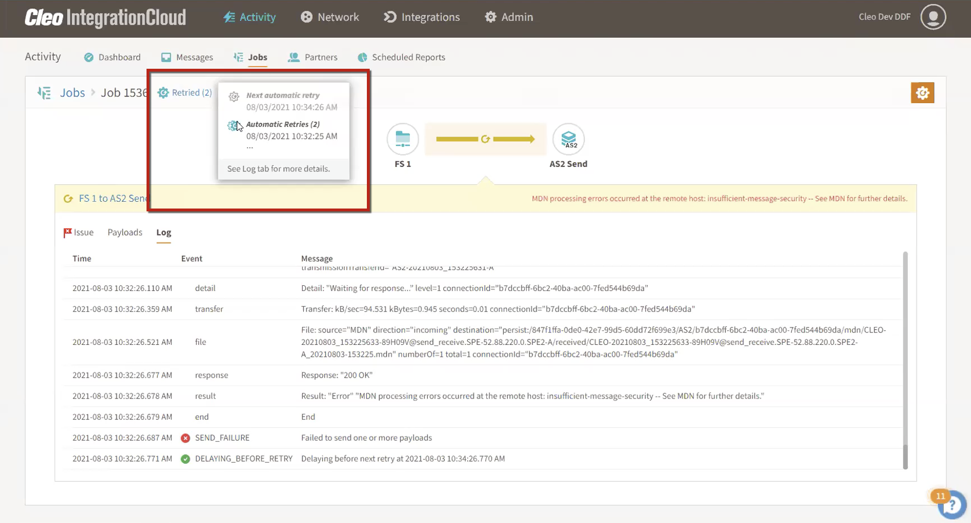Image resolution: width=971 pixels, height=523 pixels.
Task: Click the Event column header
Action: [192, 258]
